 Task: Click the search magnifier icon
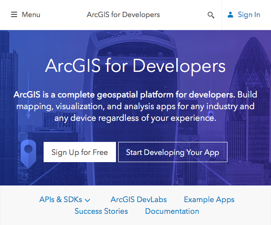pos(211,15)
